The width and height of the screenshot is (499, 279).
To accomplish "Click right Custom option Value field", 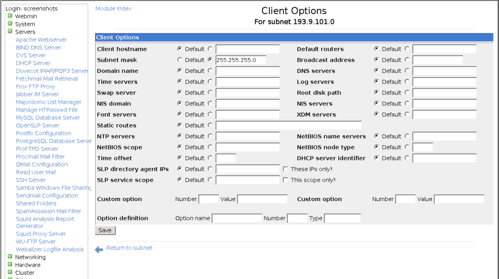I will coord(459,199).
